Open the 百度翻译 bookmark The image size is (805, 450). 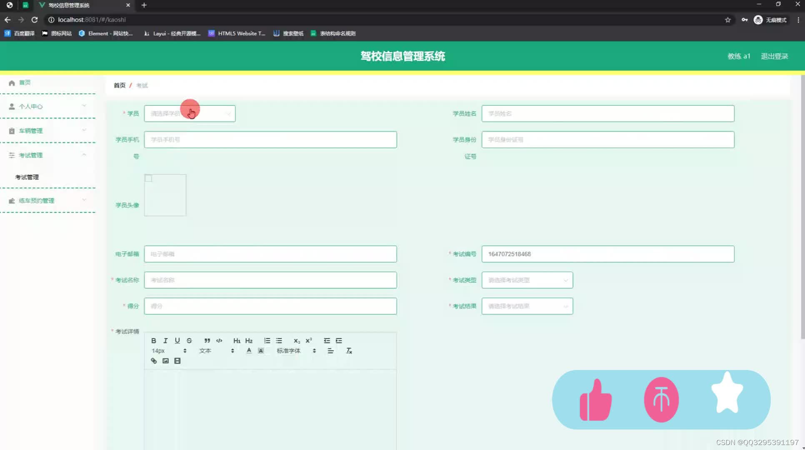(x=20, y=33)
